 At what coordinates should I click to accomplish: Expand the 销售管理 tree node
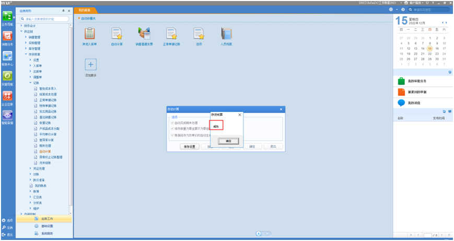click(26, 37)
